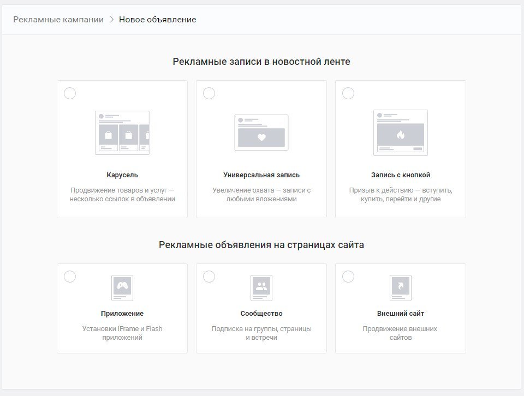Click the Внешний сайт title

[400, 314]
